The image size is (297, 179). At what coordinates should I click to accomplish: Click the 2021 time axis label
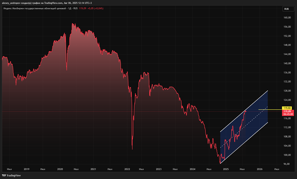coord(93,169)
